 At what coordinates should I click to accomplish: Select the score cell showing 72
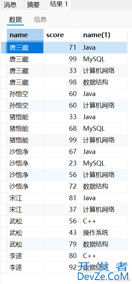[x=62, y=187]
